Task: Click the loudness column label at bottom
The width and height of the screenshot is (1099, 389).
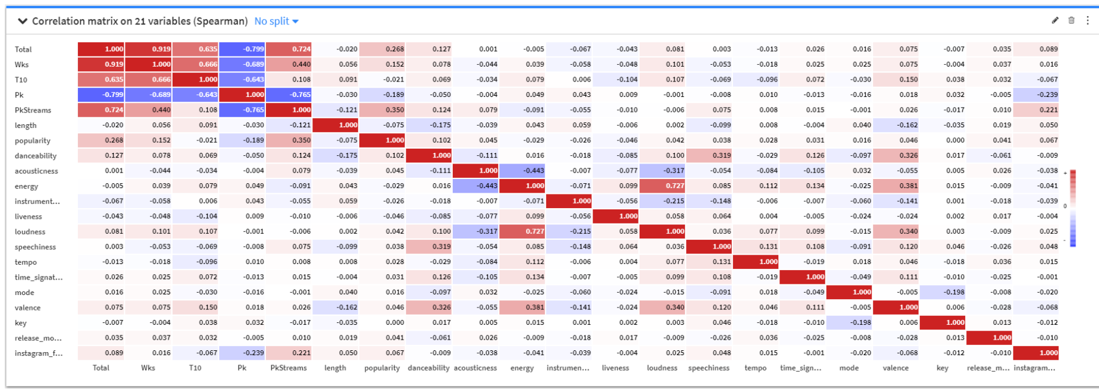Action: 662,368
